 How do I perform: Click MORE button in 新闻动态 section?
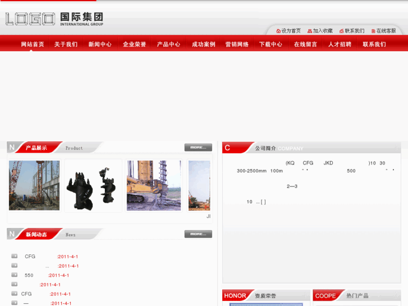pyautogui.click(x=198, y=234)
